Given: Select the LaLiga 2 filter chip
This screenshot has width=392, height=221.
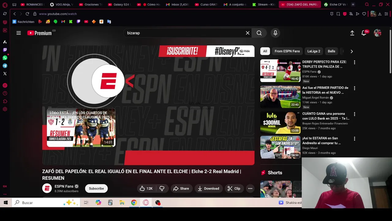Looking at the screenshot, I should [314, 51].
